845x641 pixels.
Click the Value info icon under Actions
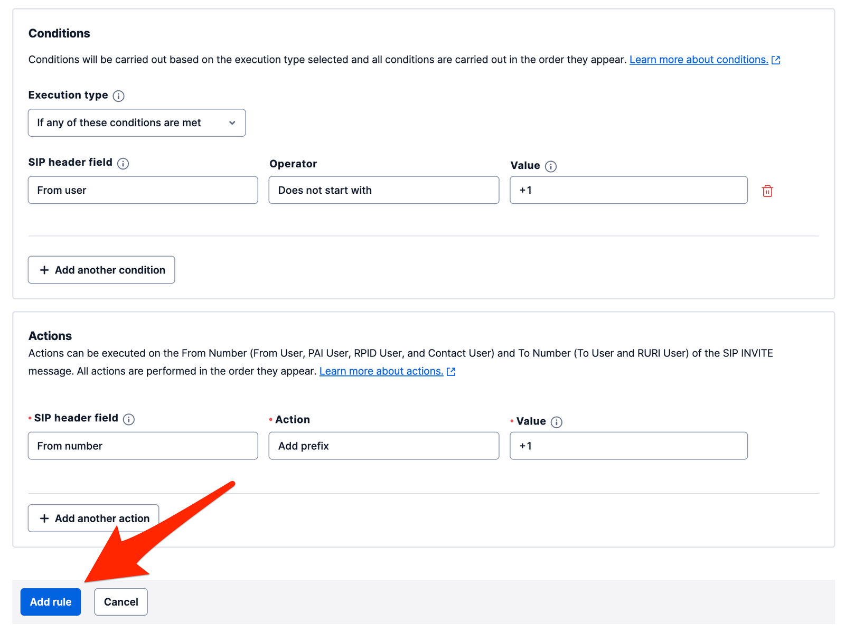pyautogui.click(x=557, y=422)
